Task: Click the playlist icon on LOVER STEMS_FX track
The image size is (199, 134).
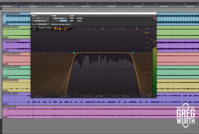Action: pyautogui.click(x=3, y=118)
